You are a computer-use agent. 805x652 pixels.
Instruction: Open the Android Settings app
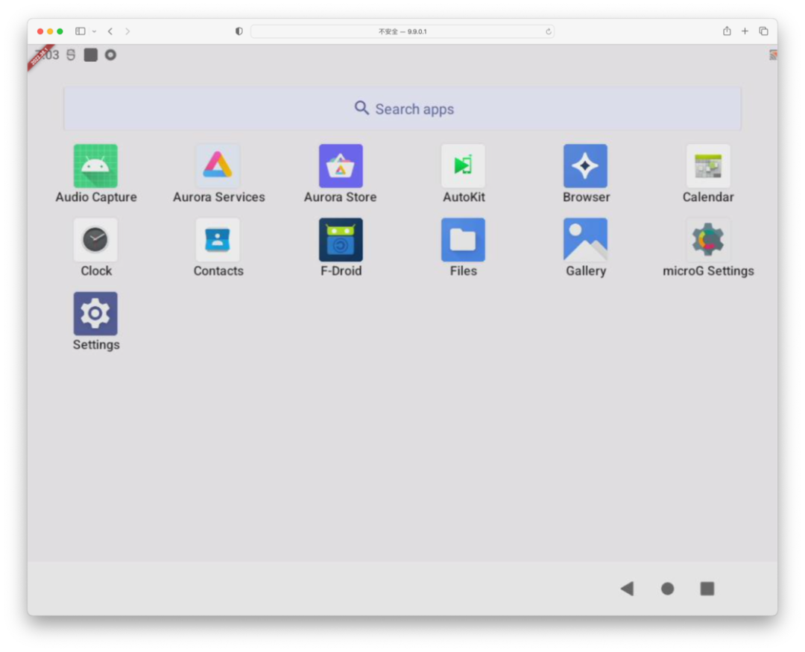coord(95,314)
